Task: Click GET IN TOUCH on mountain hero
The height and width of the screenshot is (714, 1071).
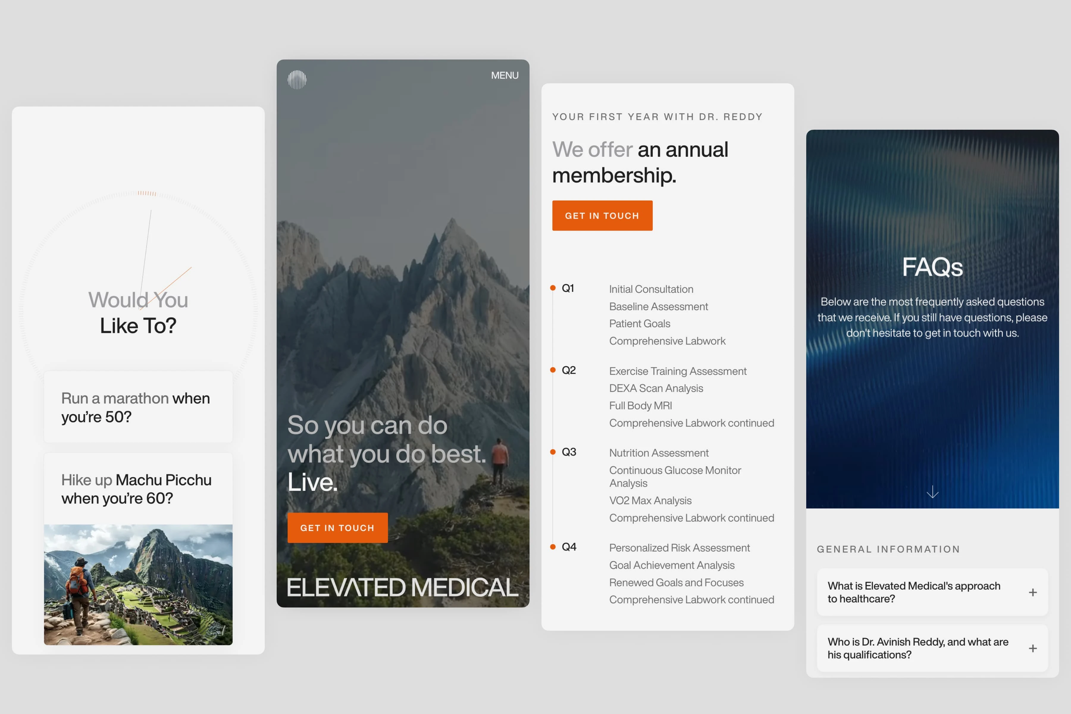Action: click(x=337, y=528)
